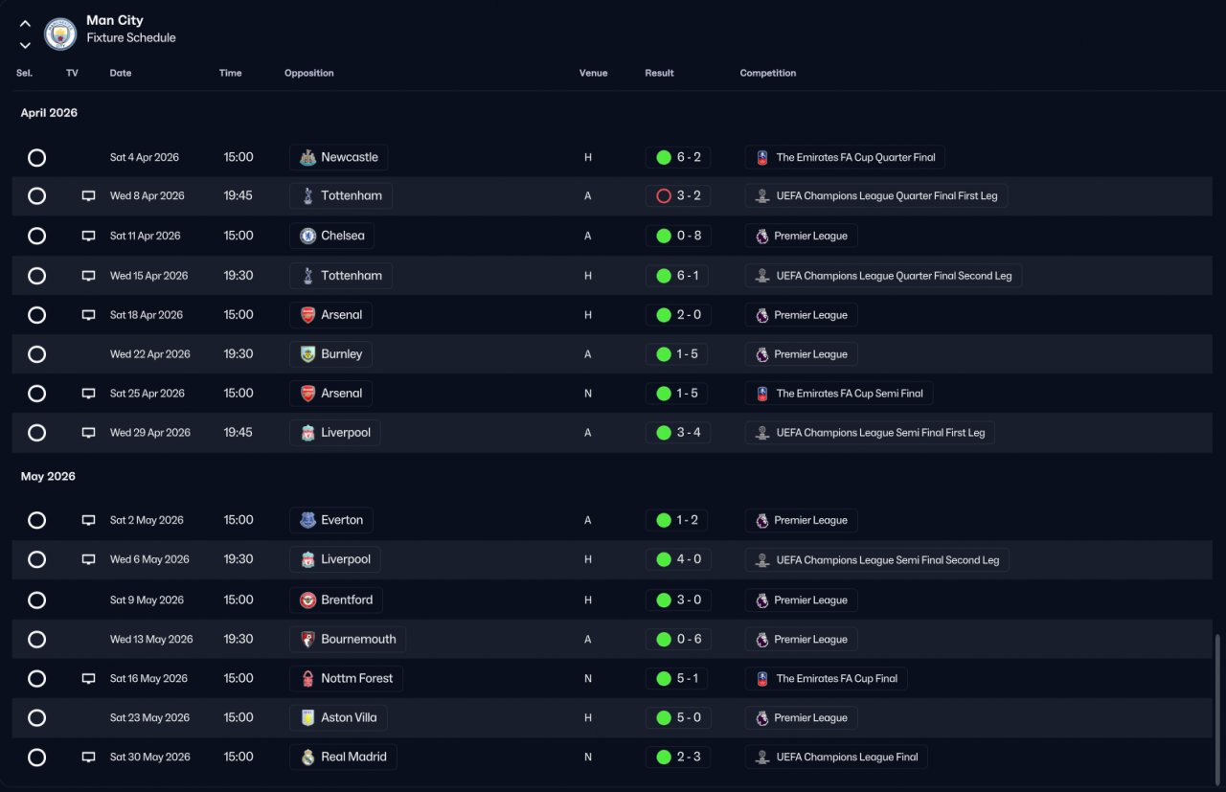Click the Sel. column header
1226x792 pixels.
coord(24,73)
